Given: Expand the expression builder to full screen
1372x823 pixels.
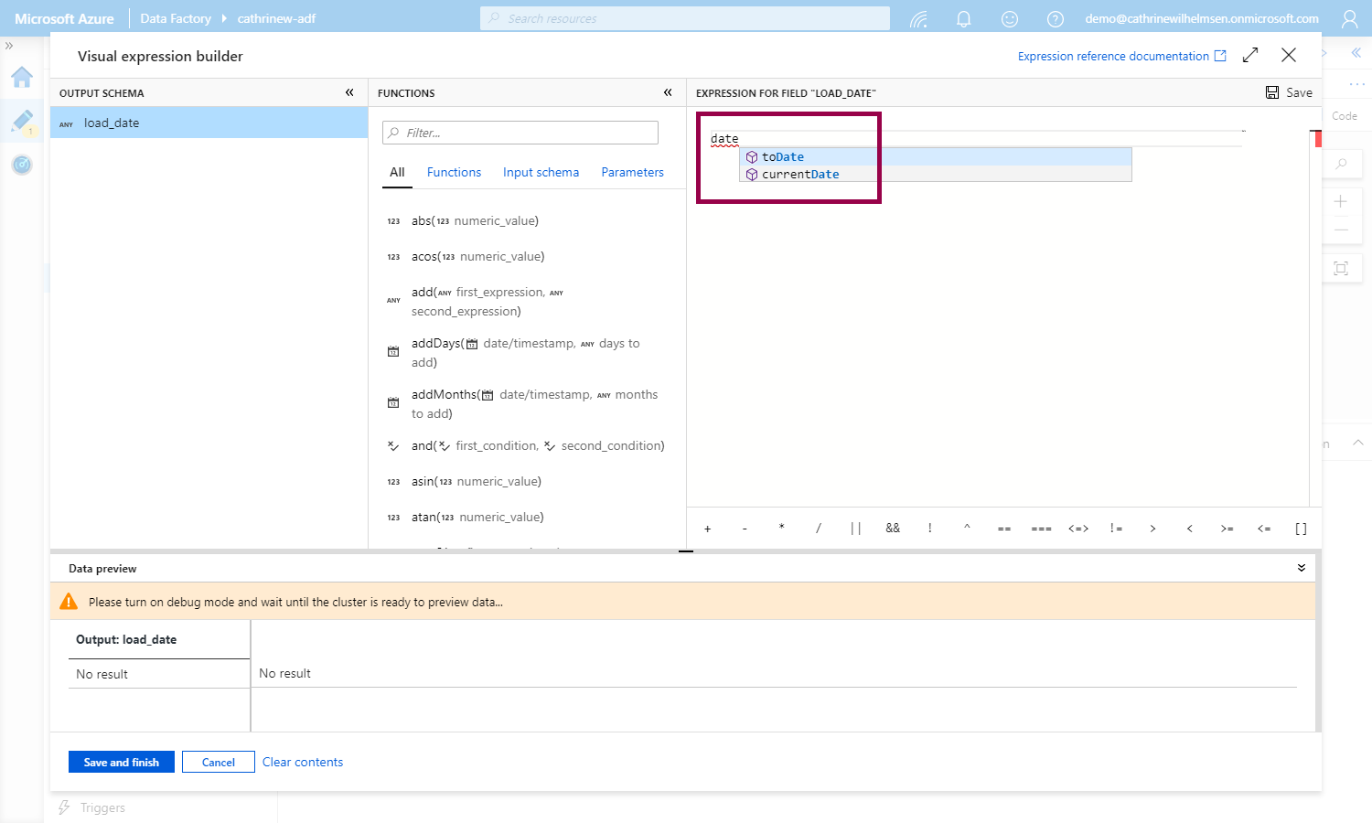Looking at the screenshot, I should pyautogui.click(x=1250, y=56).
